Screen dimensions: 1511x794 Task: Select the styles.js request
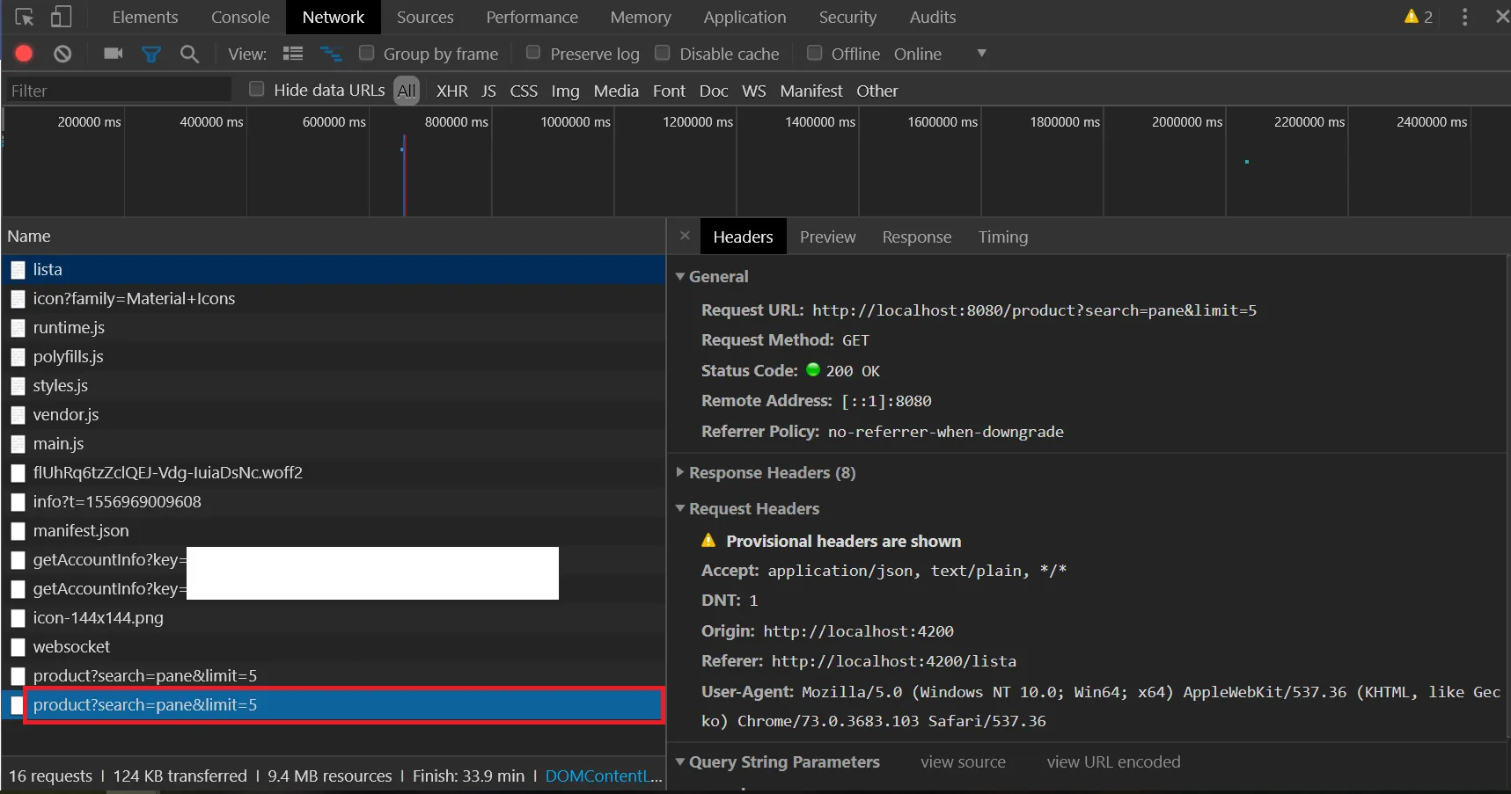[x=333, y=386]
